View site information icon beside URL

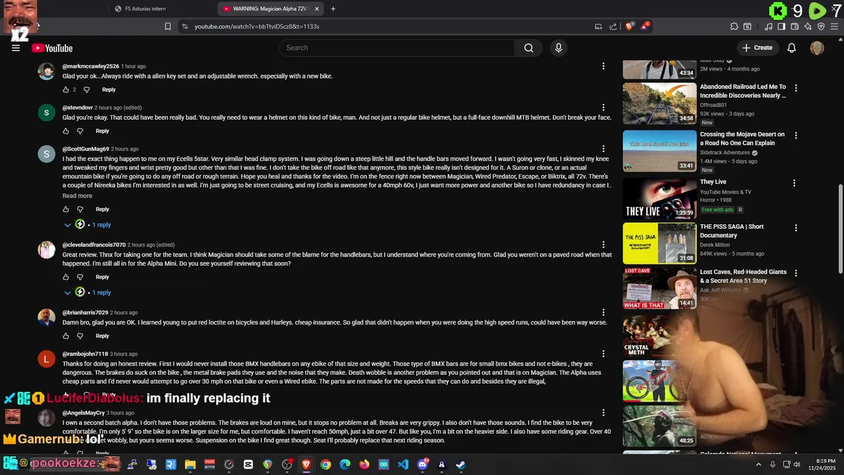click(x=185, y=26)
